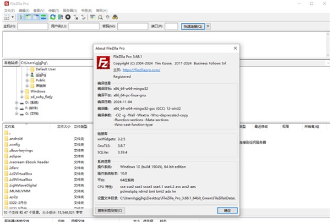Screen dimensions: 332x222
Task: Click the 复制到剪贴板(C) button in About dialog
Action: click(110, 210)
